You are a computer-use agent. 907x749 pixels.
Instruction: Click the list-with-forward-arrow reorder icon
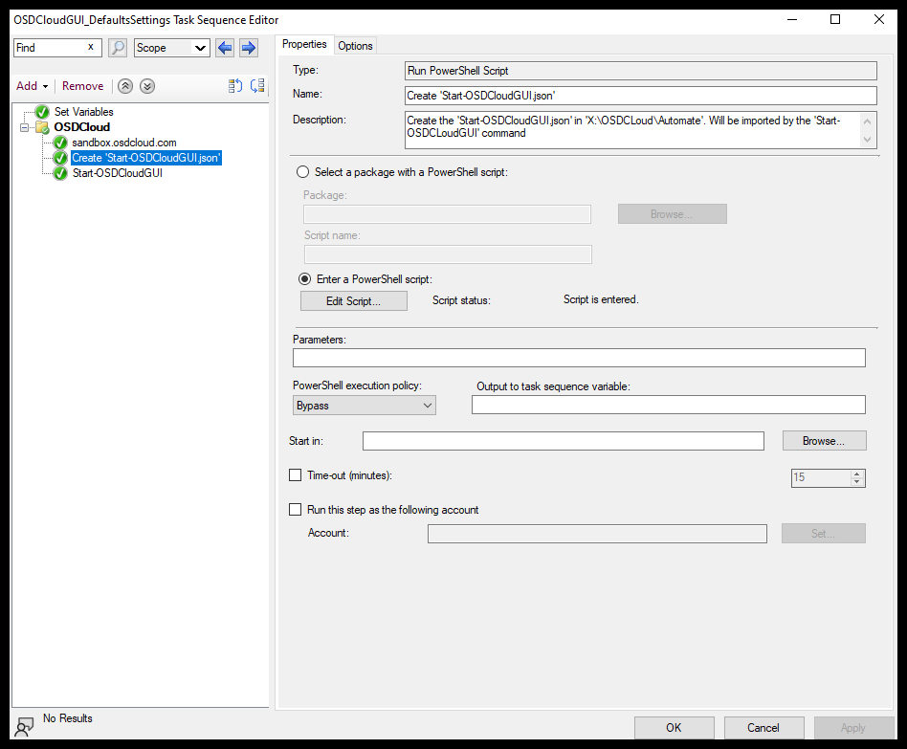coord(256,86)
